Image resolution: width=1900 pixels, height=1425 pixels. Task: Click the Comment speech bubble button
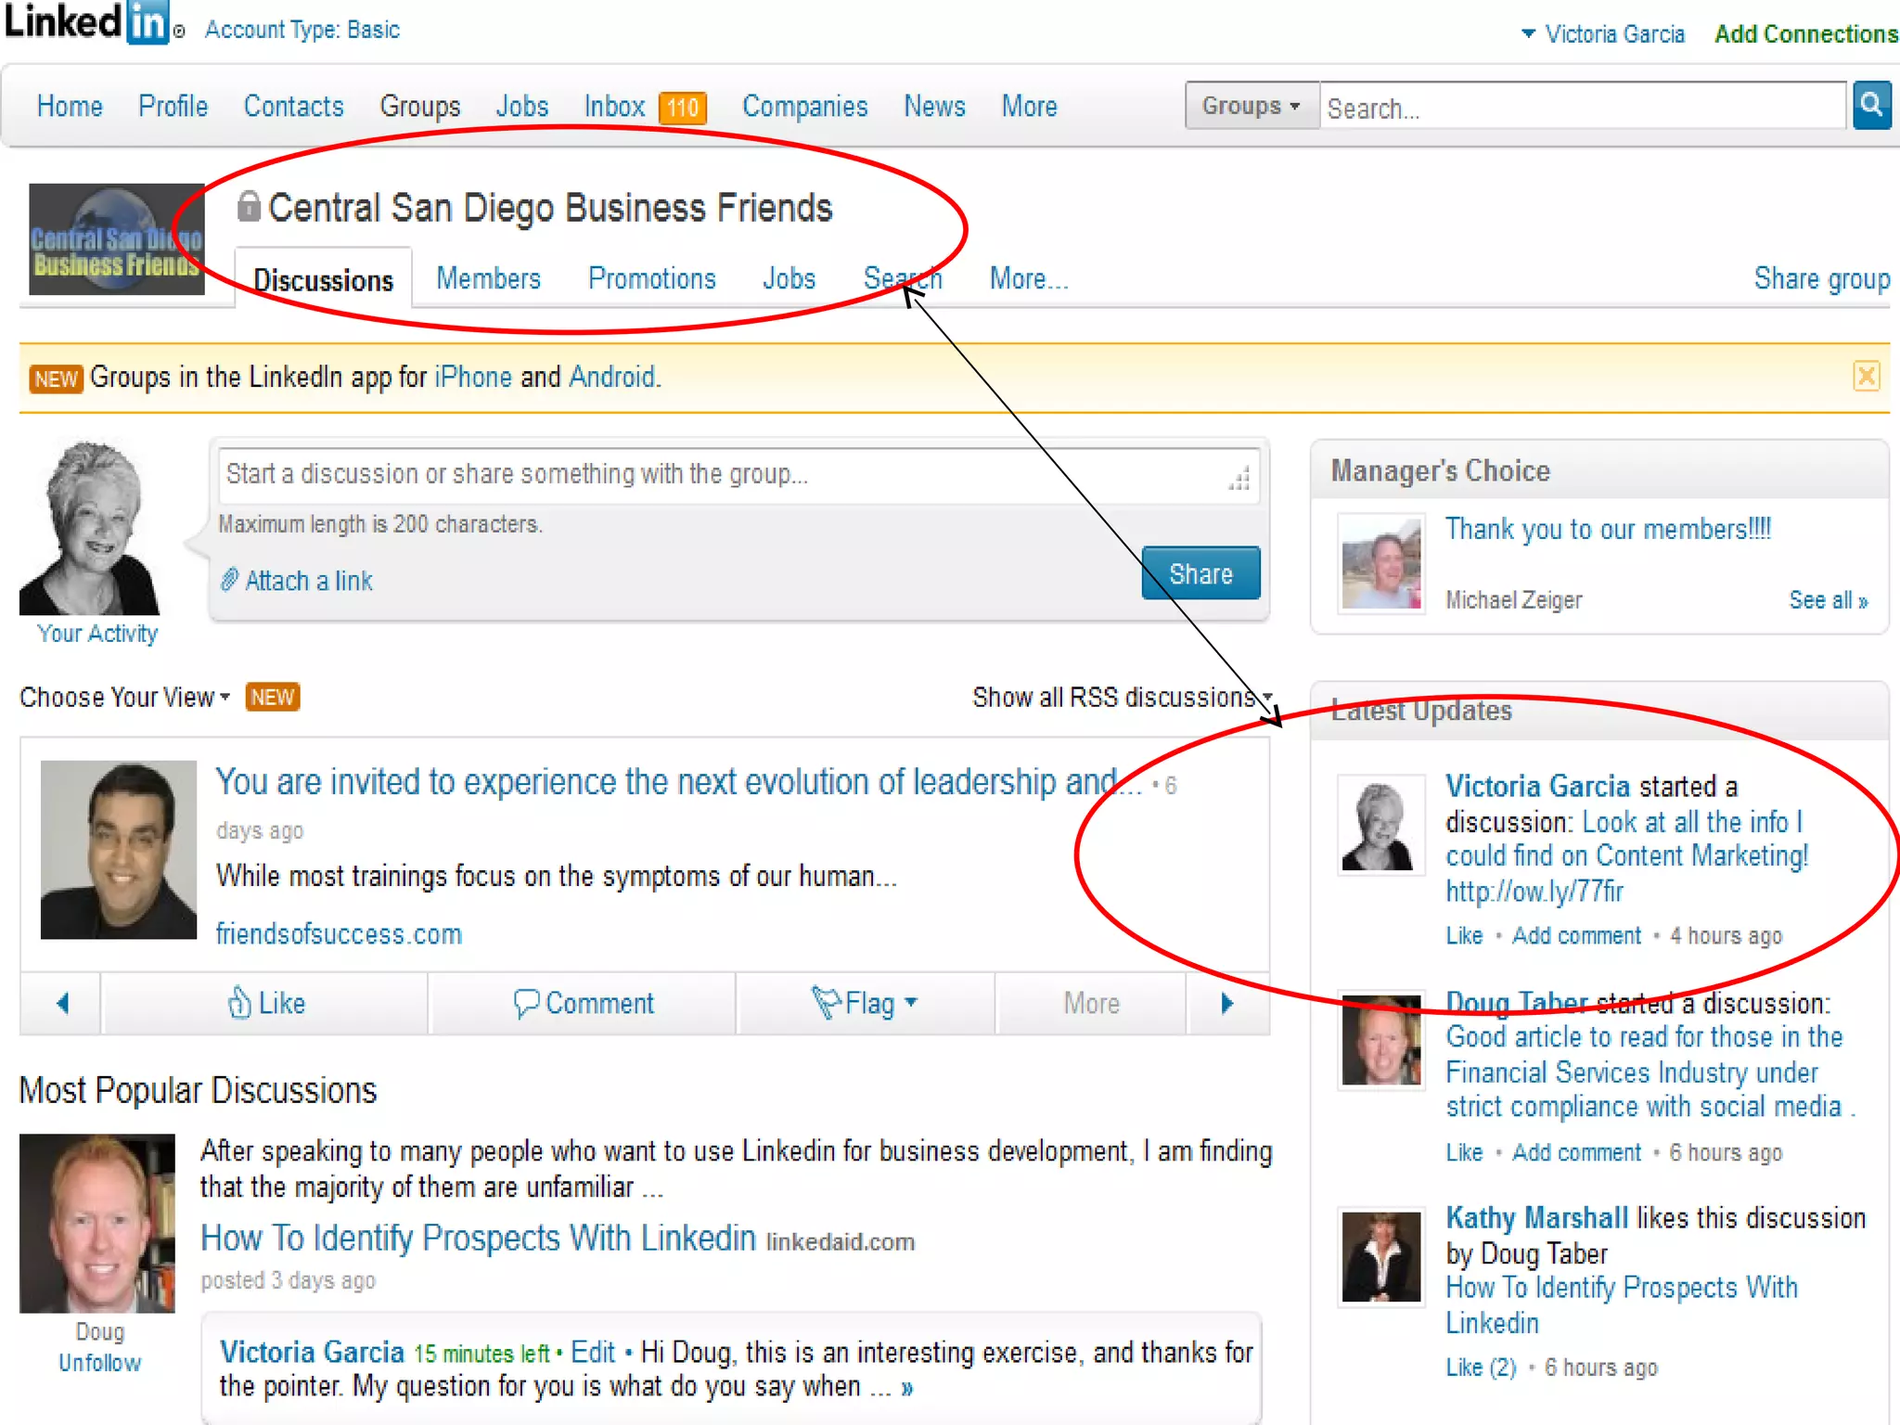584,1003
